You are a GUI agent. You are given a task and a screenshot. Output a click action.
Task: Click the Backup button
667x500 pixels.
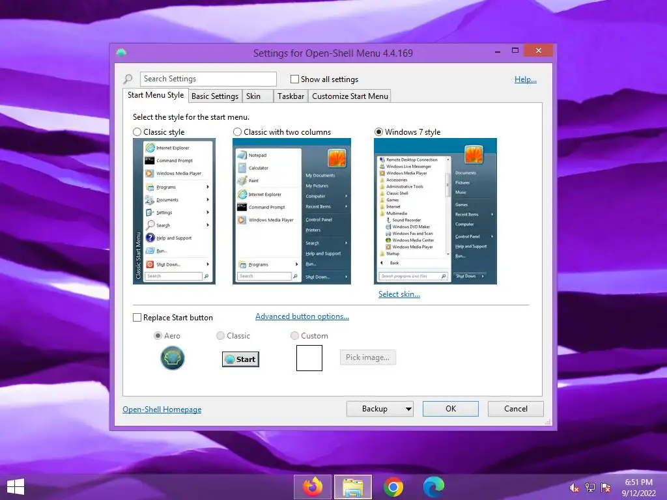375,409
